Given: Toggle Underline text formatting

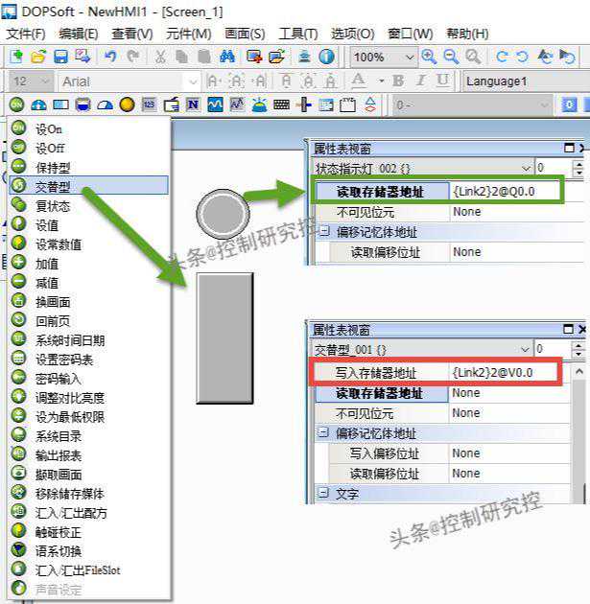Looking at the screenshot, I should tap(440, 81).
